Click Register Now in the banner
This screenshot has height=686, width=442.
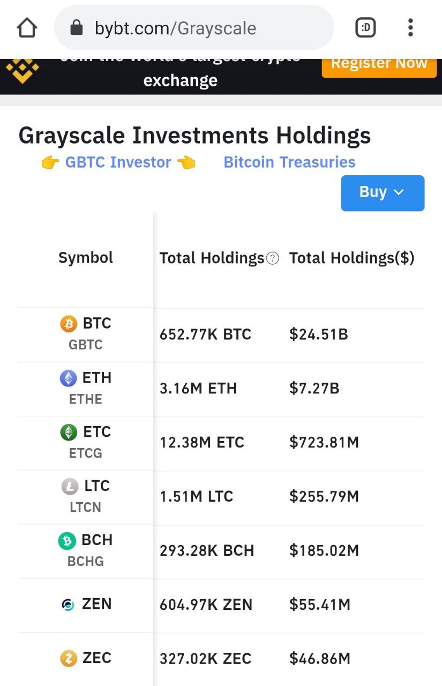point(379,64)
